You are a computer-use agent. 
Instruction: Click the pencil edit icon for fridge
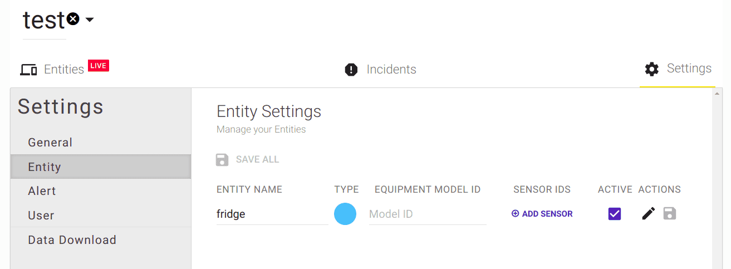point(648,213)
